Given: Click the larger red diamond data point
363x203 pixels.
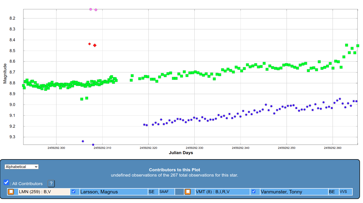Looking at the screenshot, I should 95,45.
